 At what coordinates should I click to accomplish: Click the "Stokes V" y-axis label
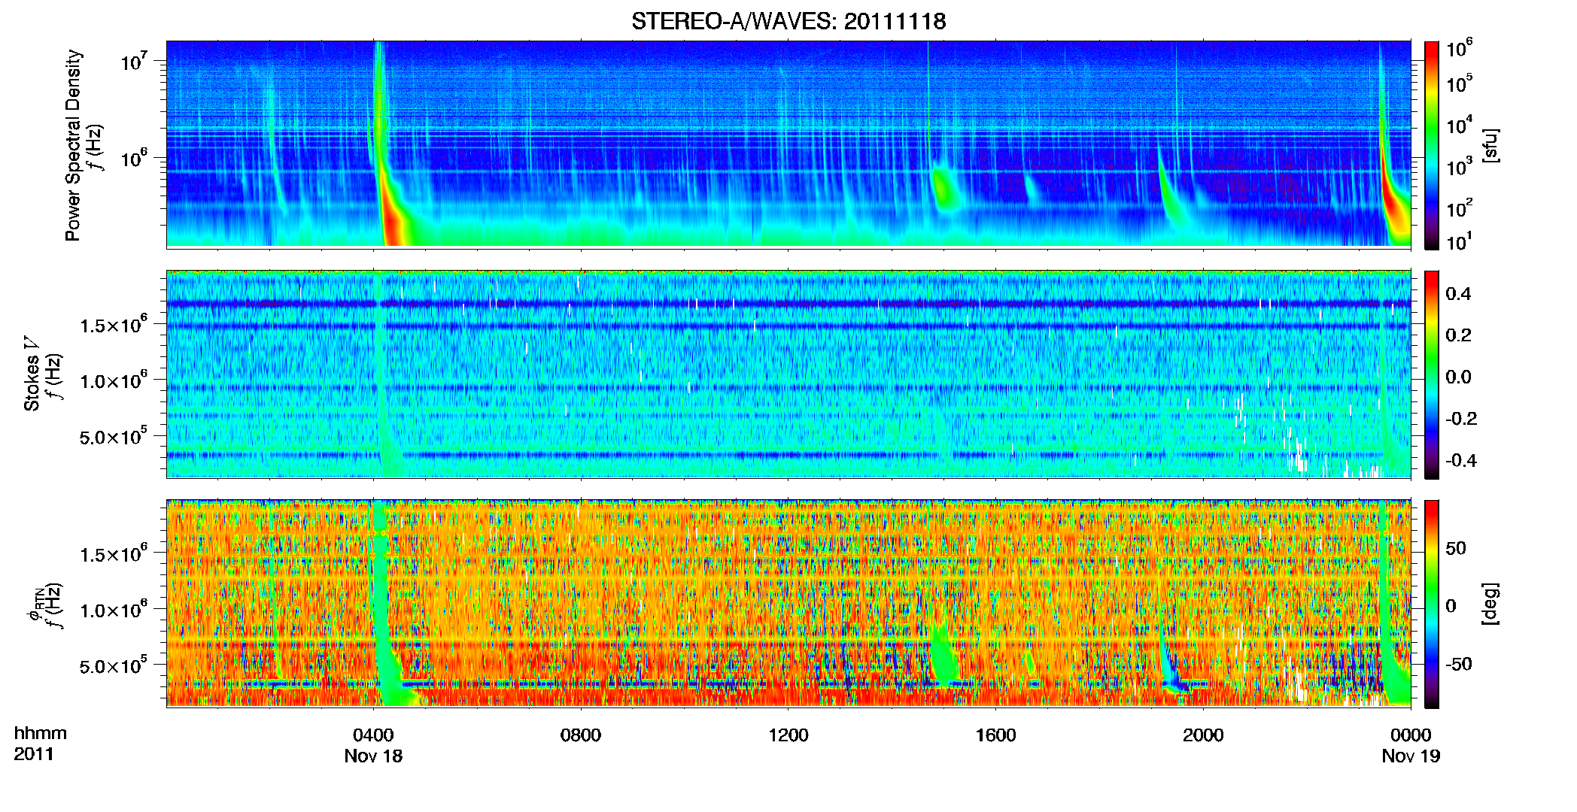(x=32, y=374)
